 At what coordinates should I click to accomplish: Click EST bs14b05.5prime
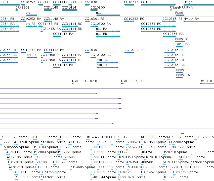click(x=71, y=170)
